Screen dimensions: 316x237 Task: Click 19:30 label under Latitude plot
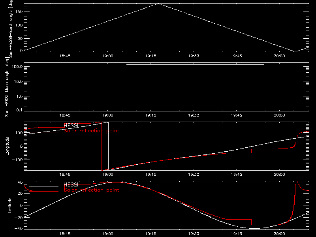[x=194, y=233]
